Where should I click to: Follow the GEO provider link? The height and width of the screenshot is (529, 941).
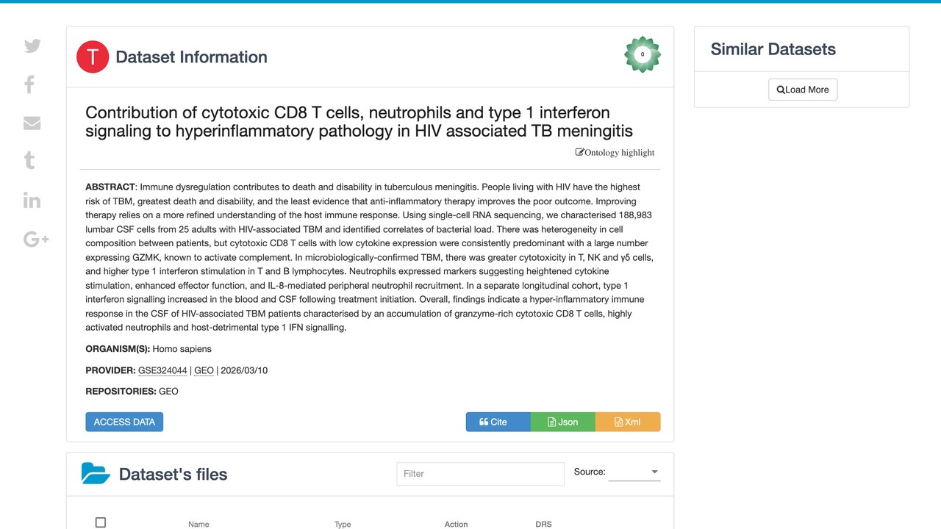coord(204,370)
